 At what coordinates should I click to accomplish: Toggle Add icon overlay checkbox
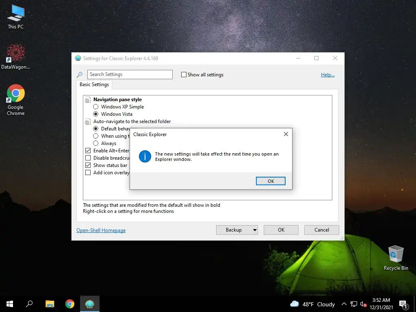pyautogui.click(x=88, y=172)
